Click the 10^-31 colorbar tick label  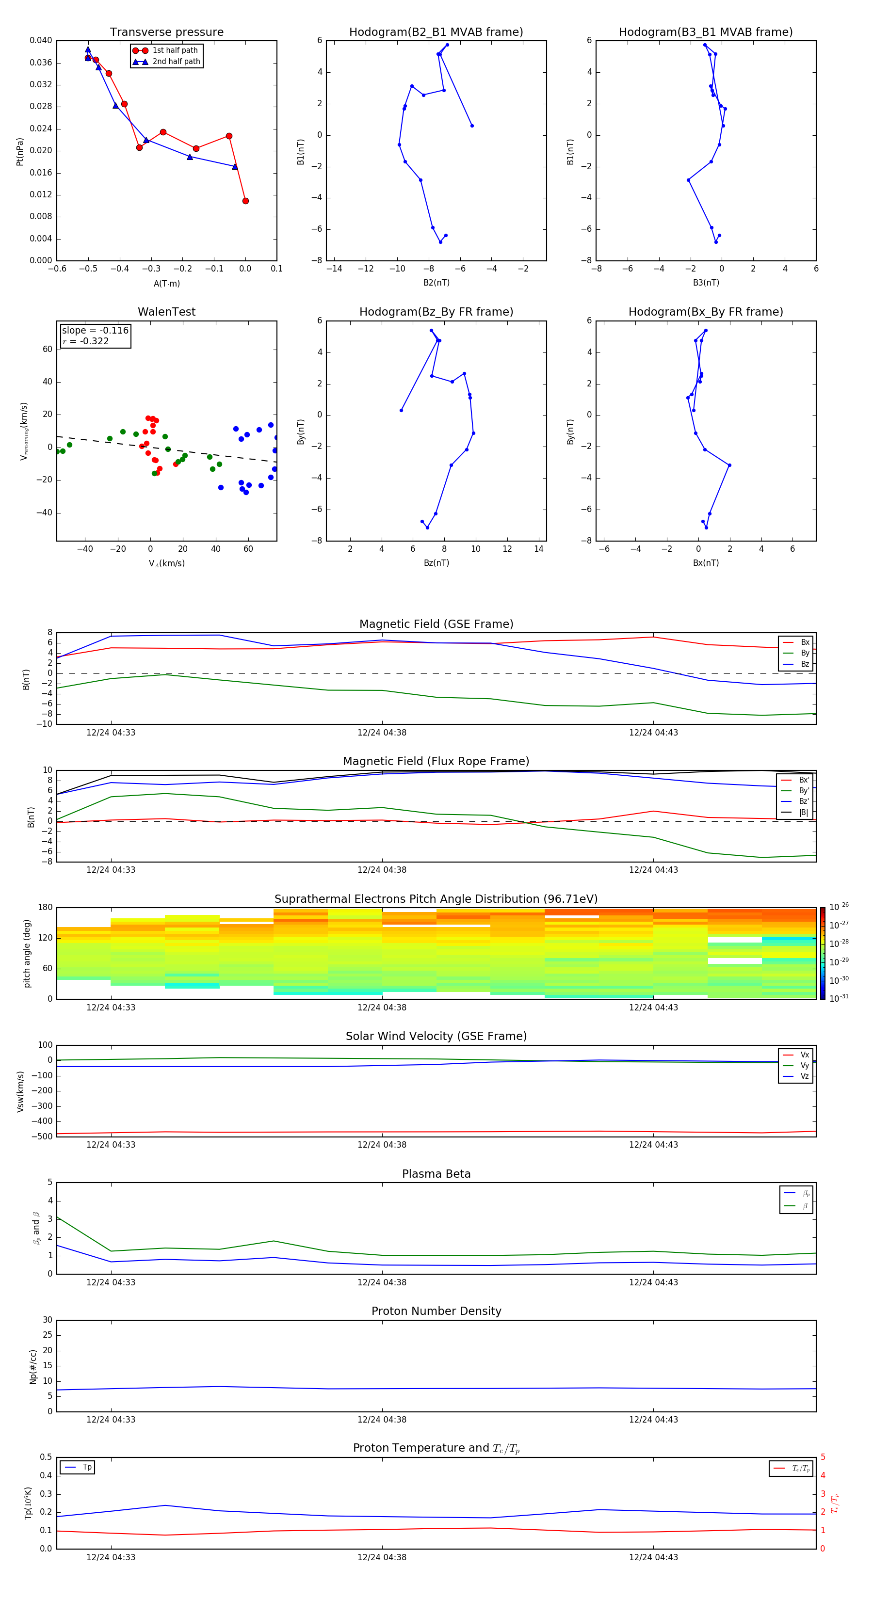tap(839, 998)
